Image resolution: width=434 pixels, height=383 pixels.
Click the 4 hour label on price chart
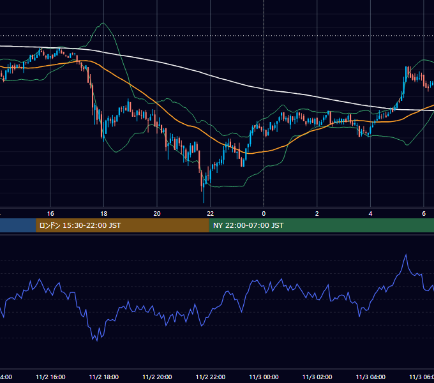coord(370,214)
